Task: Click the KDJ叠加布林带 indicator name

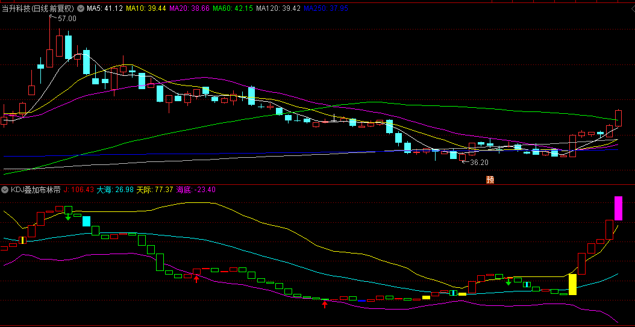Action: pyautogui.click(x=36, y=190)
